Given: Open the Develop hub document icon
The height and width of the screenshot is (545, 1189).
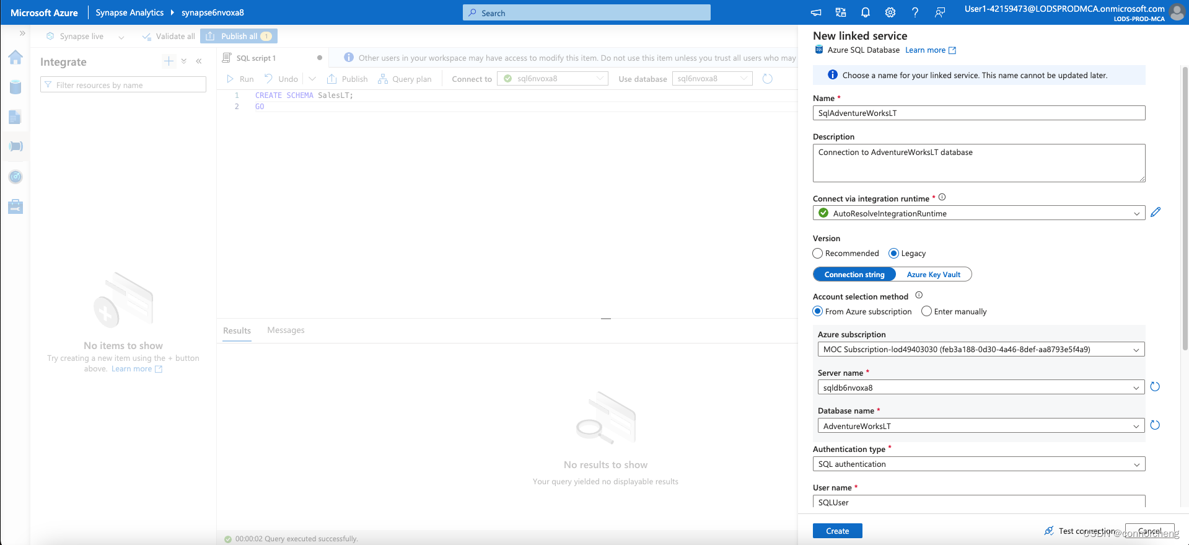Looking at the screenshot, I should click(15, 117).
